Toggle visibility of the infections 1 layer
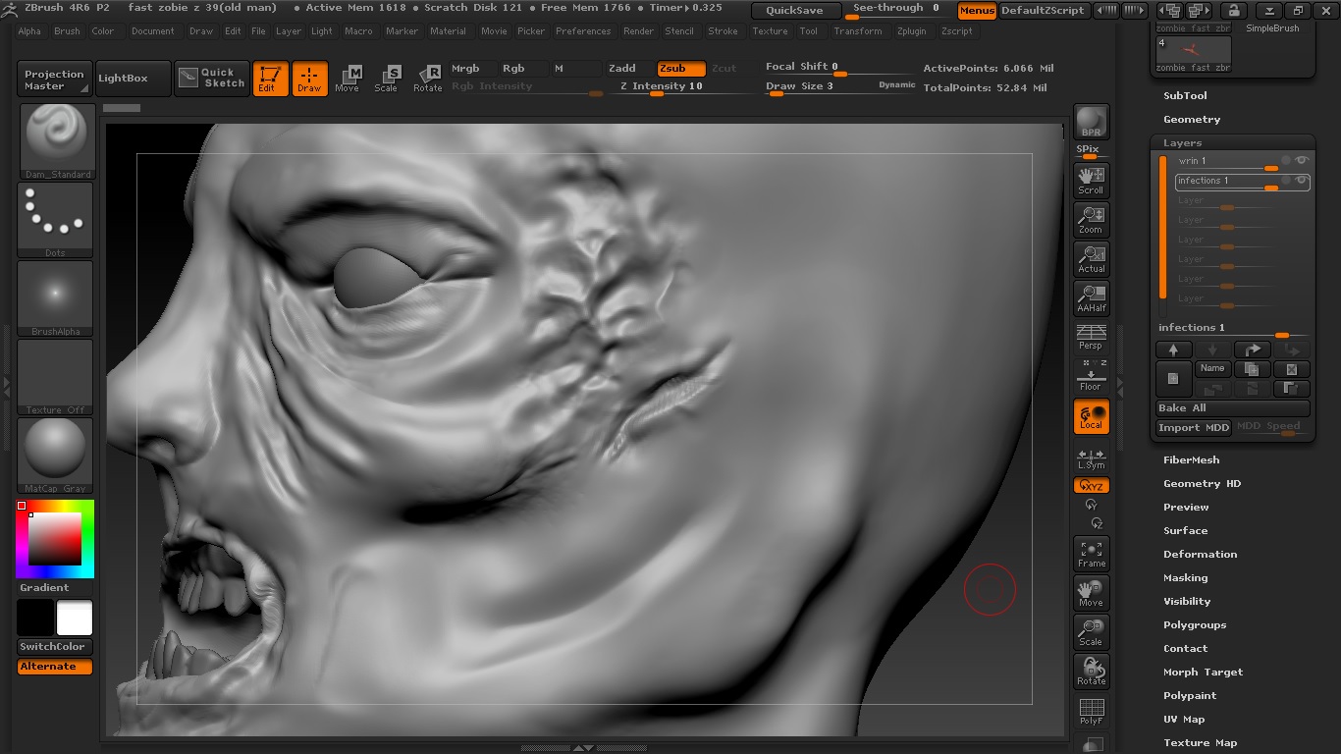Screen dimensions: 1341x754 click(x=1301, y=182)
